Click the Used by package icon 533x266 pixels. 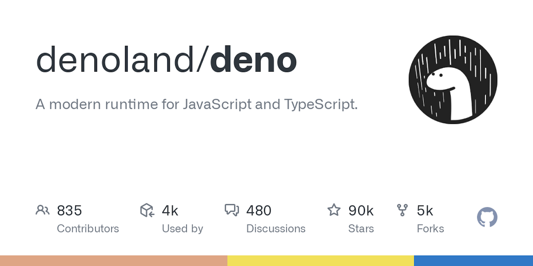click(147, 210)
